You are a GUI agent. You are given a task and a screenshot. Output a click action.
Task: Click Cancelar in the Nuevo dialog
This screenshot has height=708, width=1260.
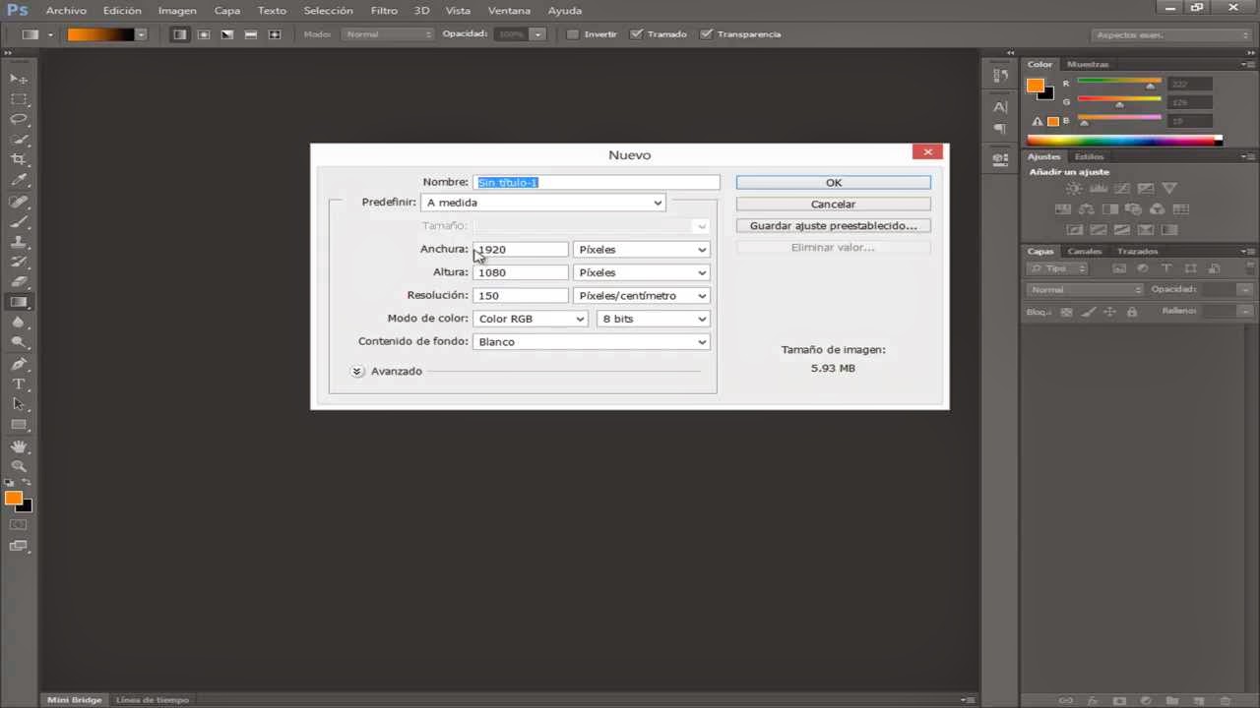click(834, 205)
